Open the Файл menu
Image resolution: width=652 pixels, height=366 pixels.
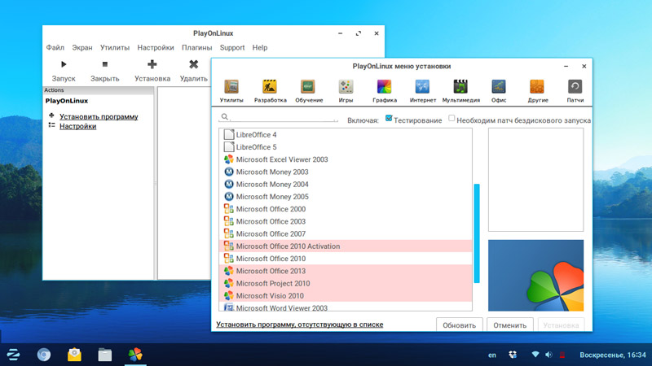[55, 48]
